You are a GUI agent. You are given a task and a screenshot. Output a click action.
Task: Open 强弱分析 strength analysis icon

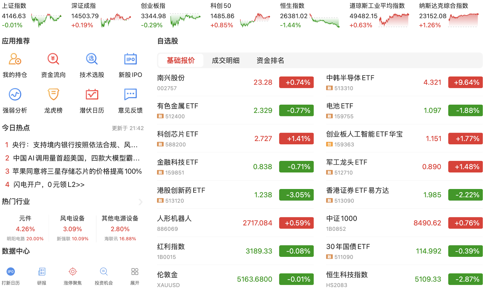(x=15, y=95)
